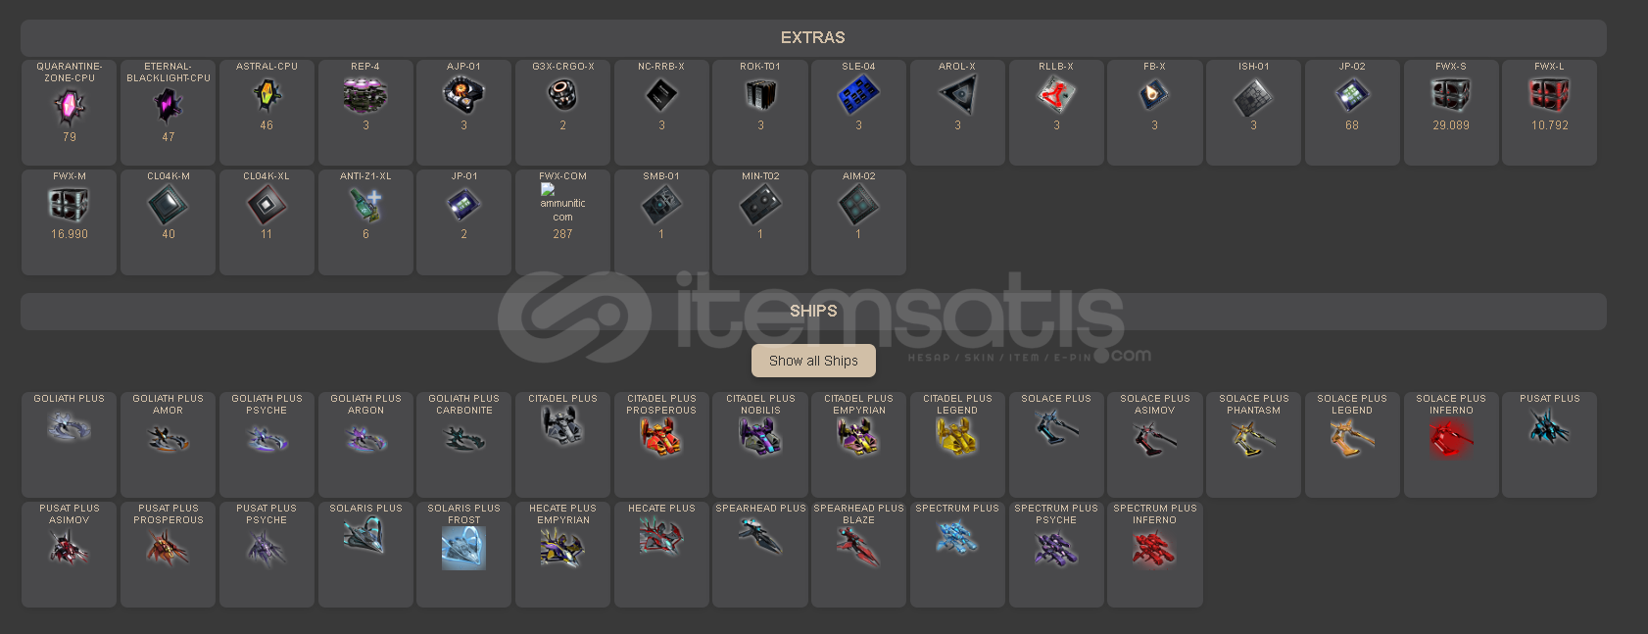Click the ANTI-Z1-XL item icon
The image size is (1648, 634).
click(365, 205)
